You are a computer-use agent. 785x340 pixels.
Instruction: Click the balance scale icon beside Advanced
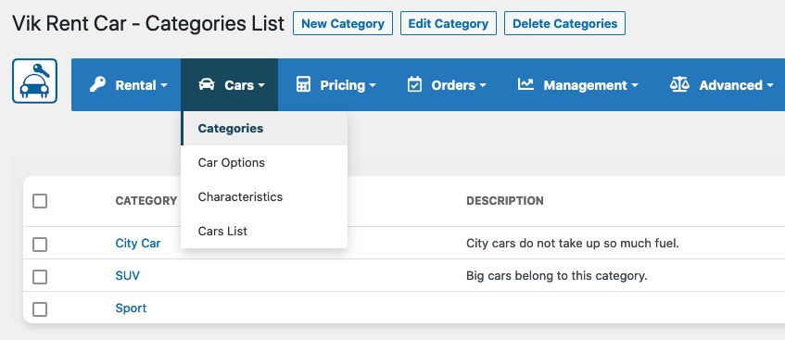679,84
